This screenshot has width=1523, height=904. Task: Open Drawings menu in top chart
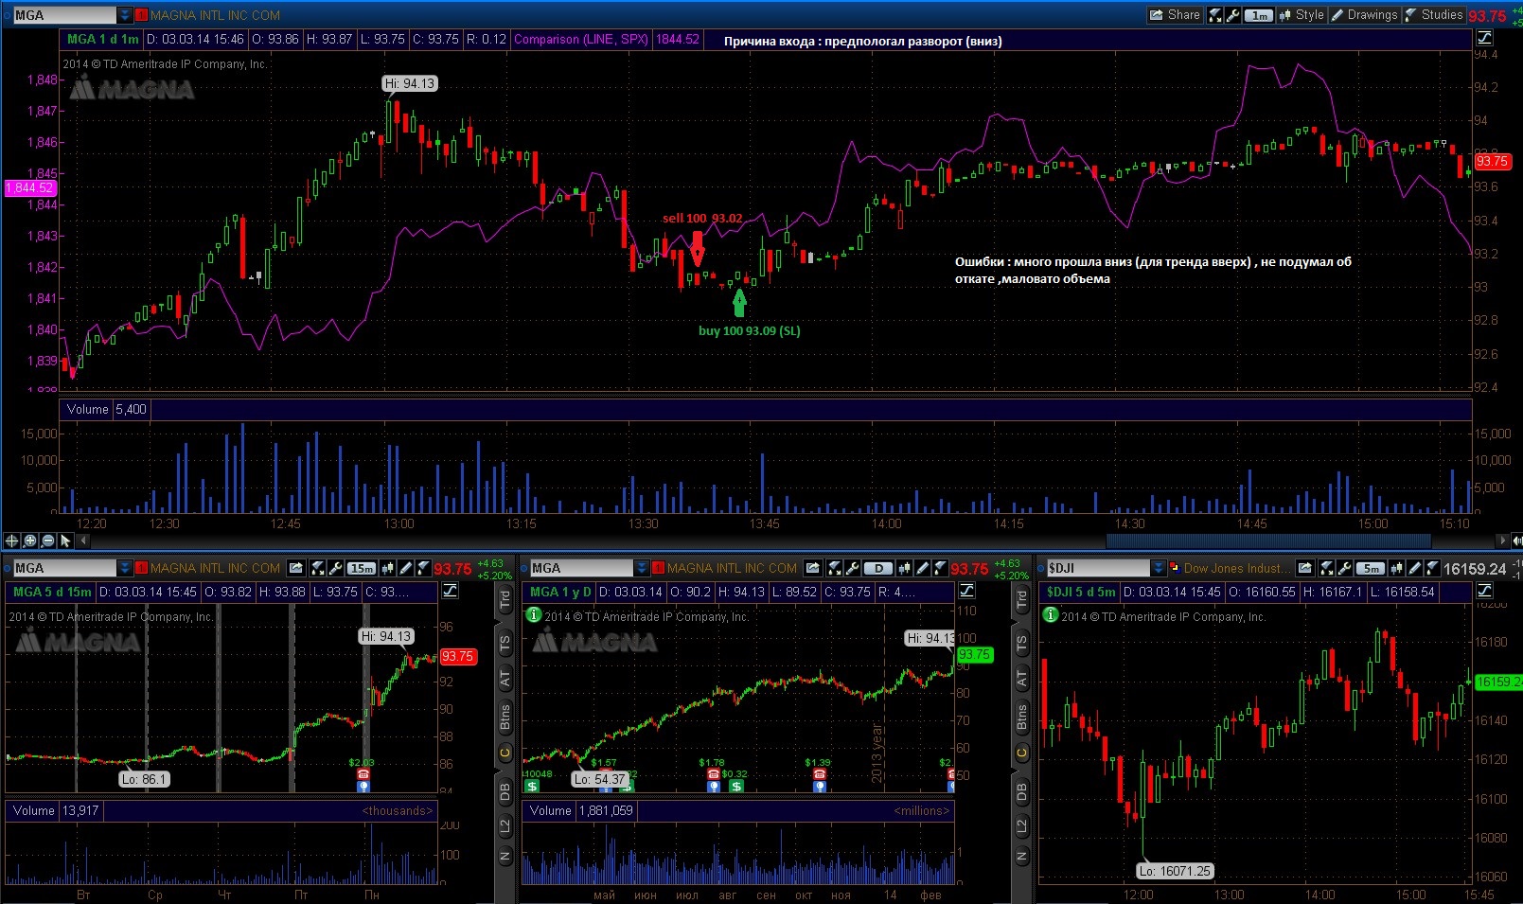(x=1364, y=15)
